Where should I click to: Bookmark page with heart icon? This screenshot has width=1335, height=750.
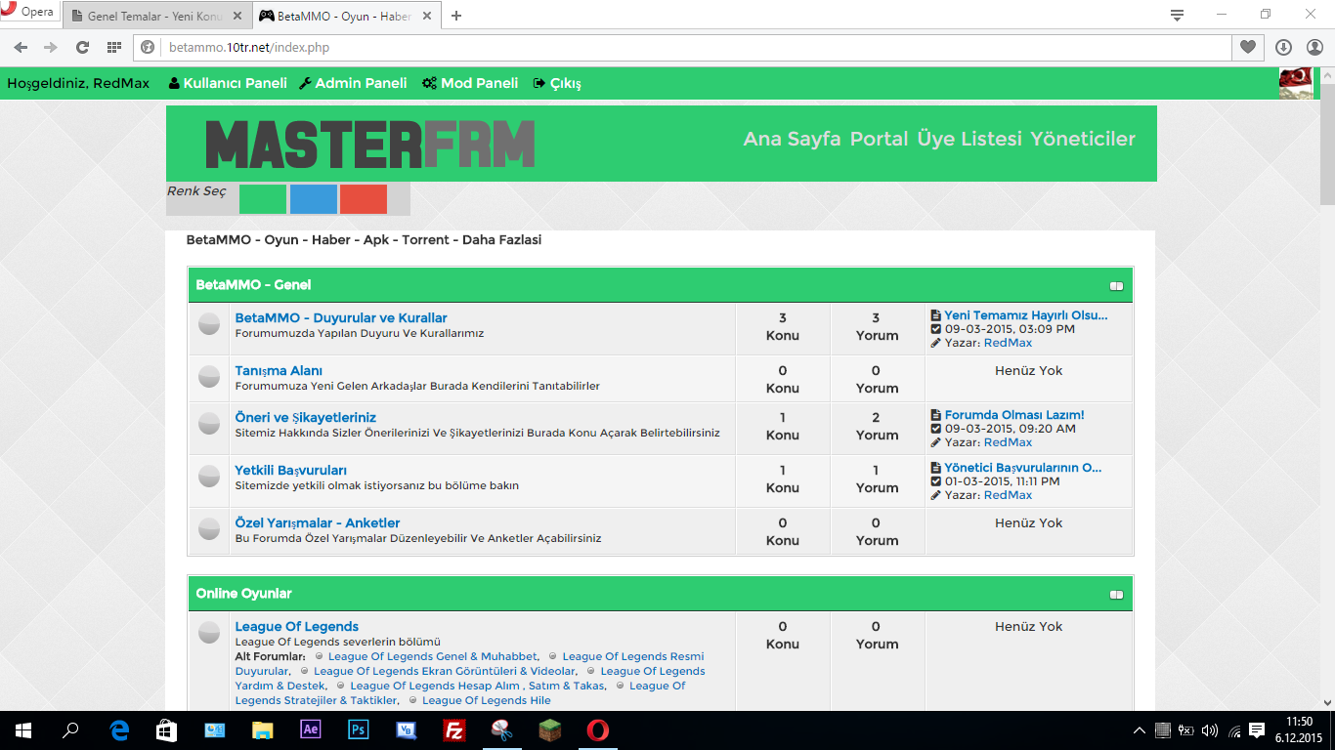1248,47
